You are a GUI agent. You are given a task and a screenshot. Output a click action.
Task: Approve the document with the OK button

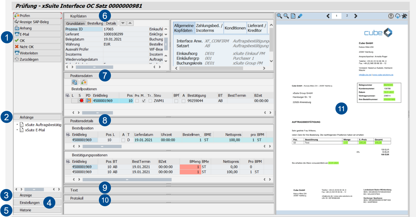[x=37, y=40]
